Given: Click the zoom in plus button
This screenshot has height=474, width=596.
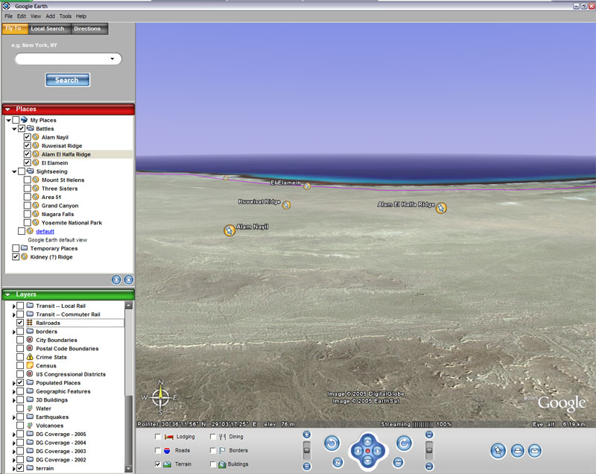Looking at the screenshot, I should coord(306,434).
